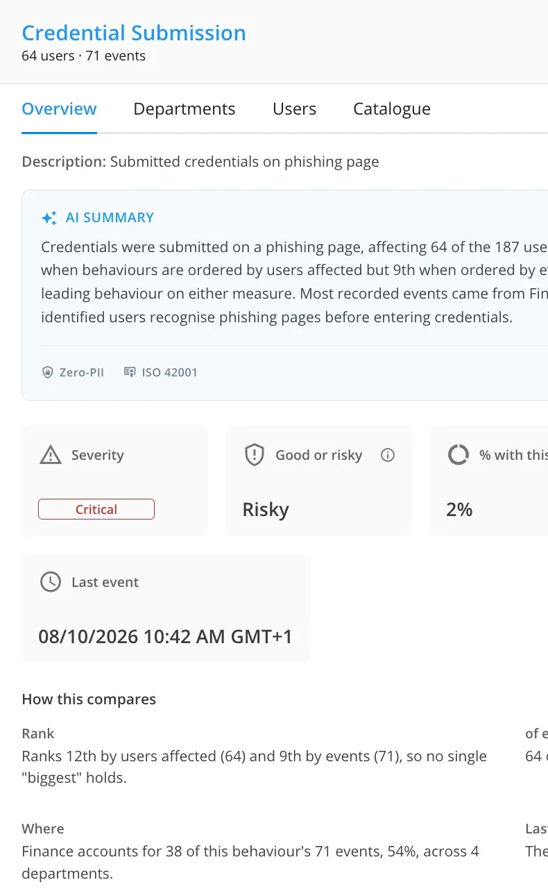Open the Catalogue tab
This screenshot has width=548, height=896.
coord(392,109)
